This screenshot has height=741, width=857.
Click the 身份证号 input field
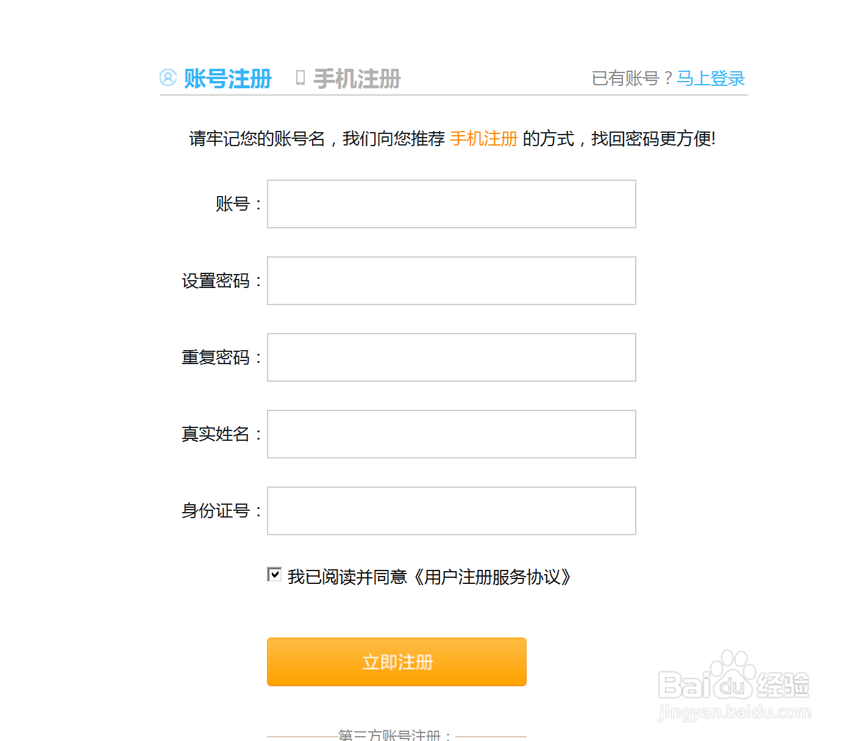pos(451,511)
